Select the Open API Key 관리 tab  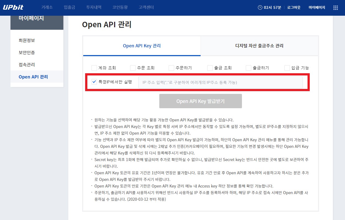pyautogui.click(x=142, y=46)
